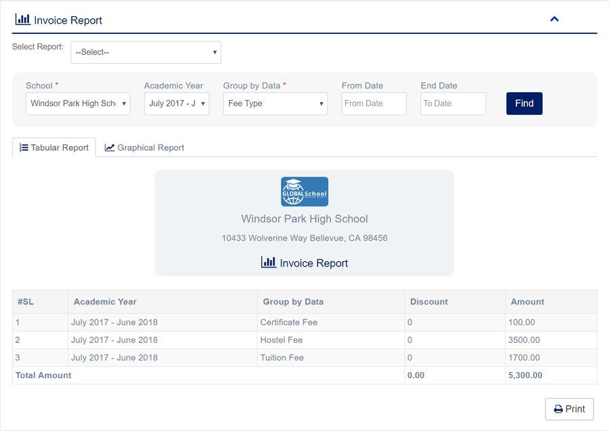Select the Hostel Fee cell

click(x=331, y=340)
